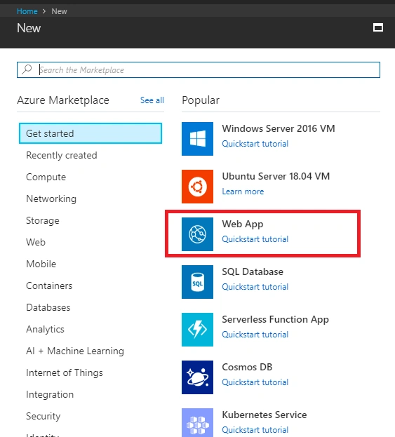Click the Web App title
The width and height of the screenshot is (395, 437).
pos(243,224)
